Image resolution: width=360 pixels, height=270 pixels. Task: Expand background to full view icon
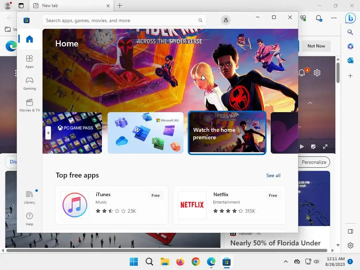pyautogui.click(x=325, y=147)
